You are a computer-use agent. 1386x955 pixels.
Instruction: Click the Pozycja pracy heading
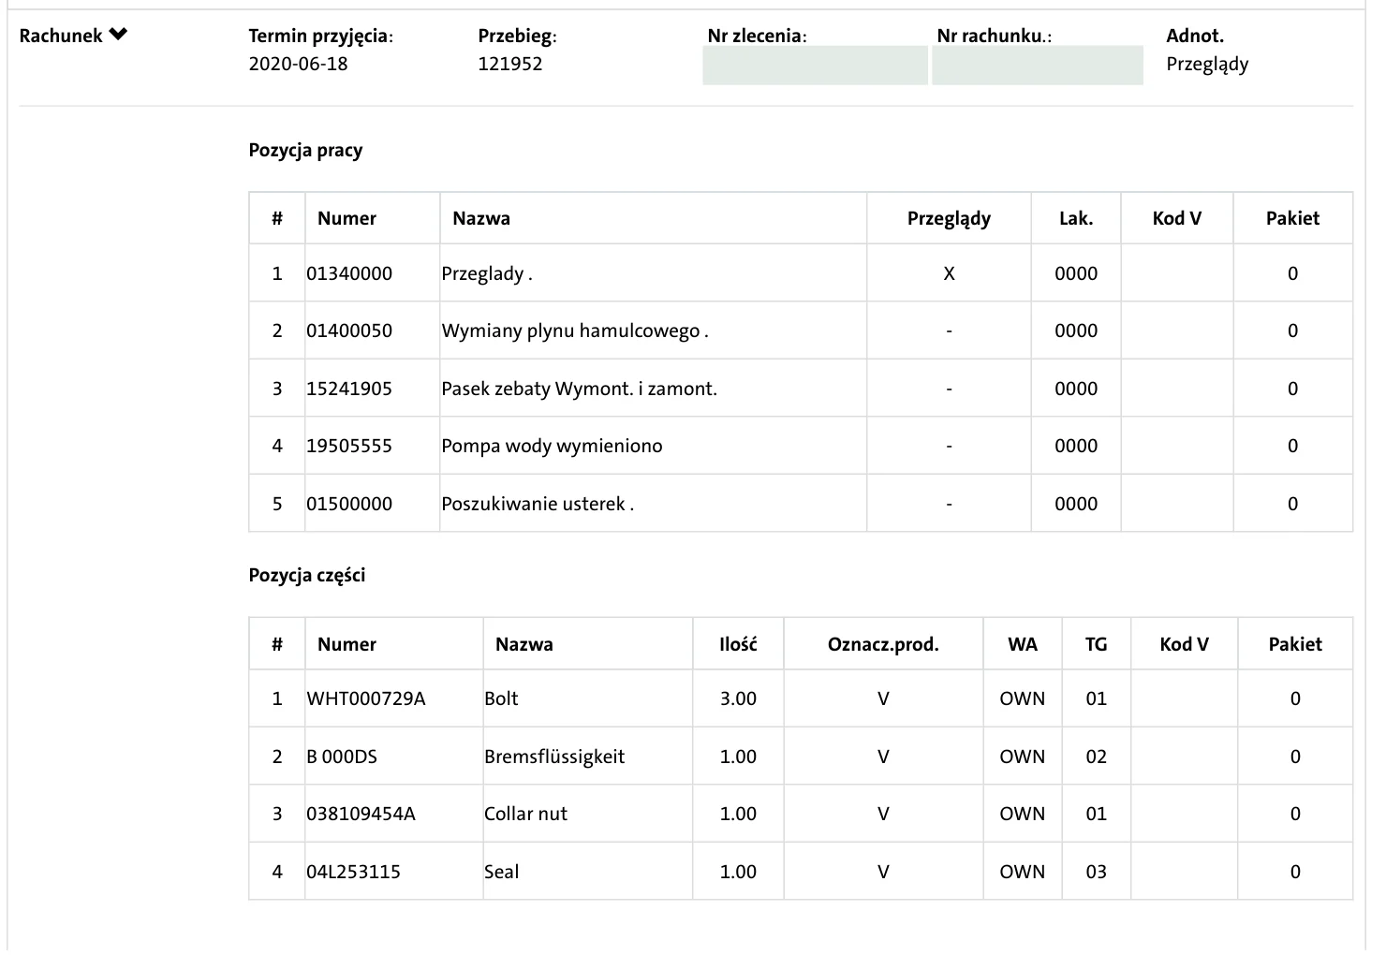point(305,151)
